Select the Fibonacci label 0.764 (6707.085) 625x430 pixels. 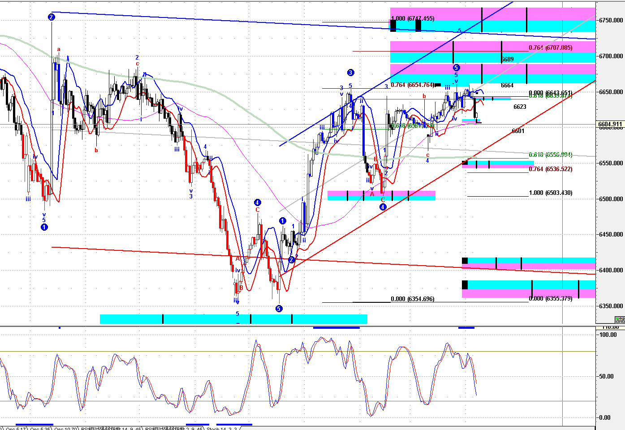tap(551, 47)
